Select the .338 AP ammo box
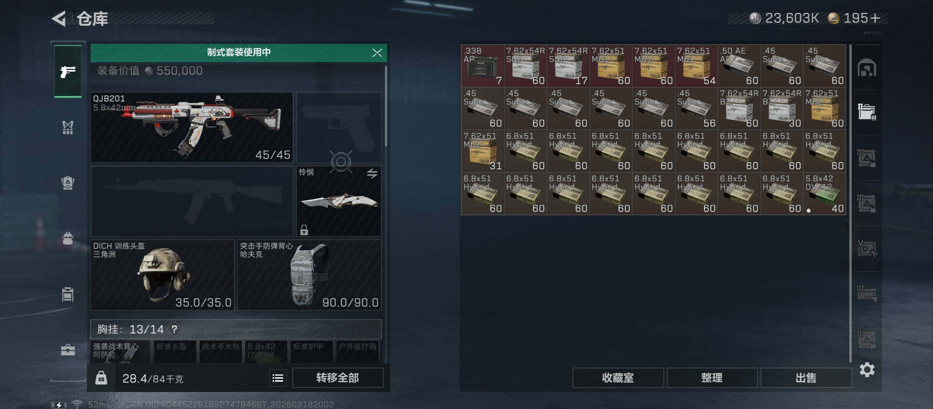 pos(482,66)
